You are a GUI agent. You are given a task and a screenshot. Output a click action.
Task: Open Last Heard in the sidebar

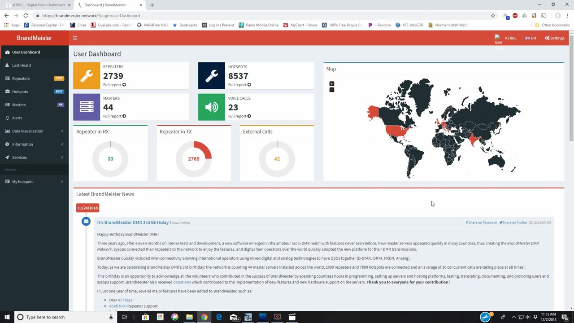tap(35, 65)
